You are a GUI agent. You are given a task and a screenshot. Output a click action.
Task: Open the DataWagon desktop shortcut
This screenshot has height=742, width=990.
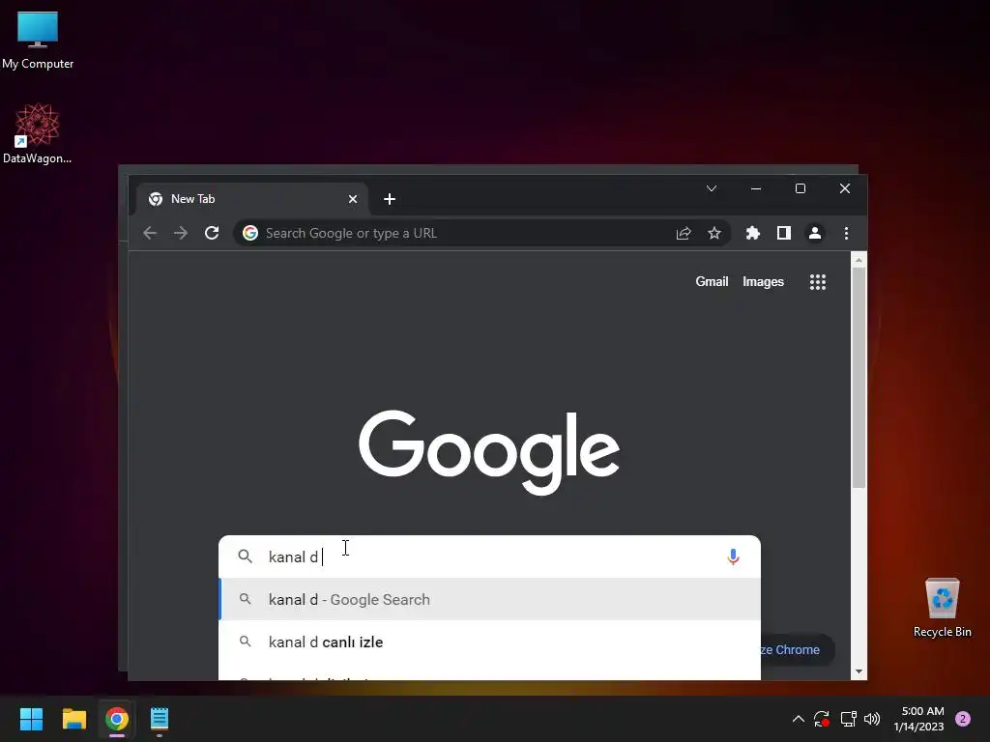tap(38, 133)
